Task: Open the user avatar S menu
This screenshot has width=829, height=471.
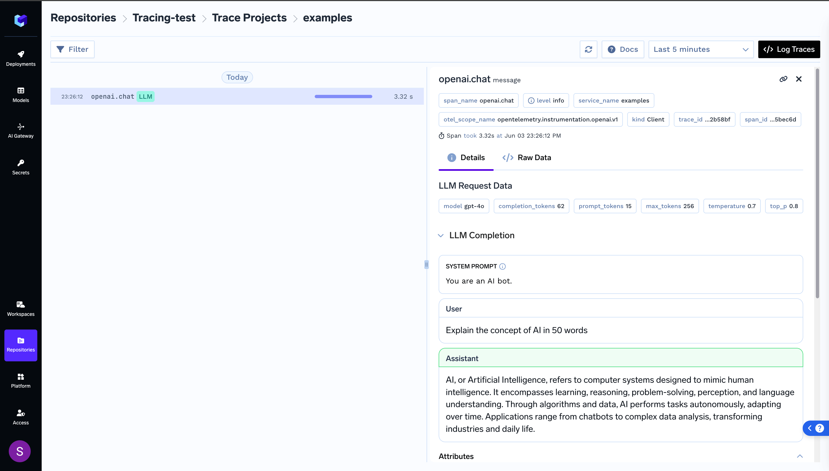Action: point(20,451)
